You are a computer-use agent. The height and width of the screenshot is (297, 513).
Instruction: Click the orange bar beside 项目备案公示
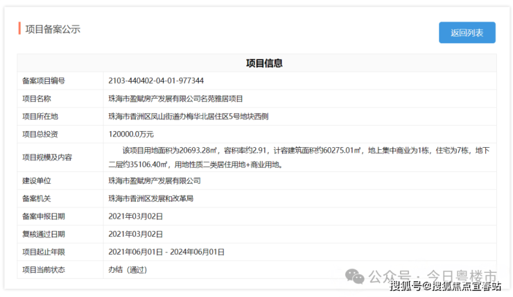tap(19, 28)
